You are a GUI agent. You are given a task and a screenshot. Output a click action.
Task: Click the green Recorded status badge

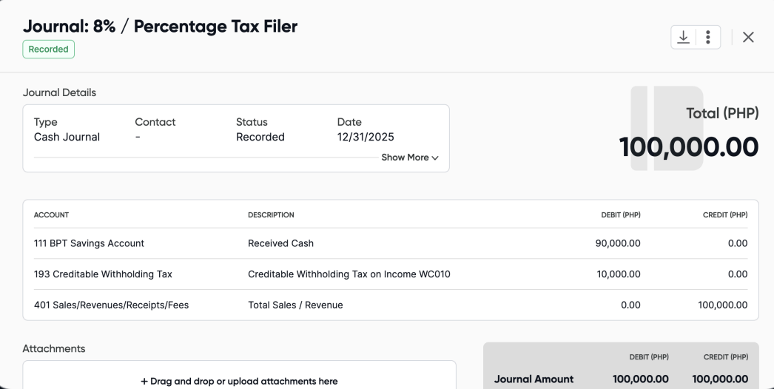pos(49,50)
